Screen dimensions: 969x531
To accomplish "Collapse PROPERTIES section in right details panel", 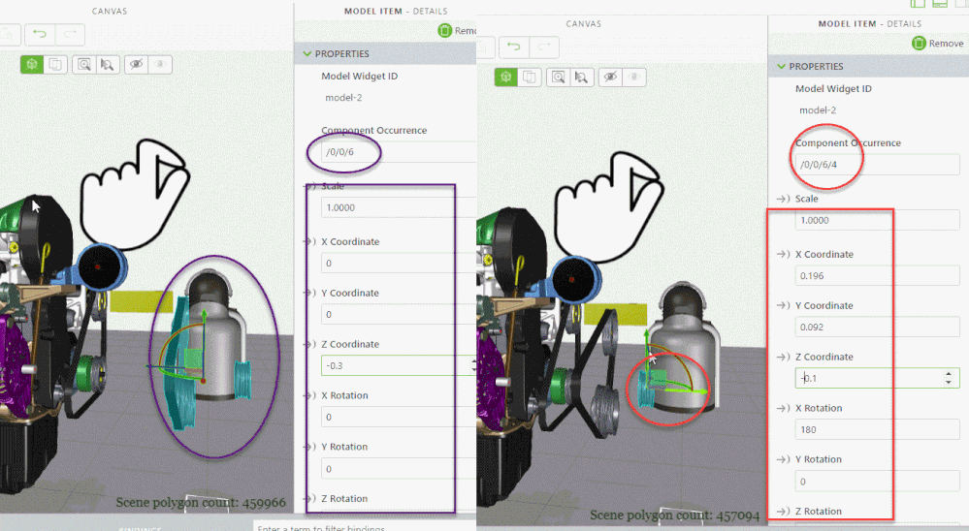I will (x=781, y=66).
